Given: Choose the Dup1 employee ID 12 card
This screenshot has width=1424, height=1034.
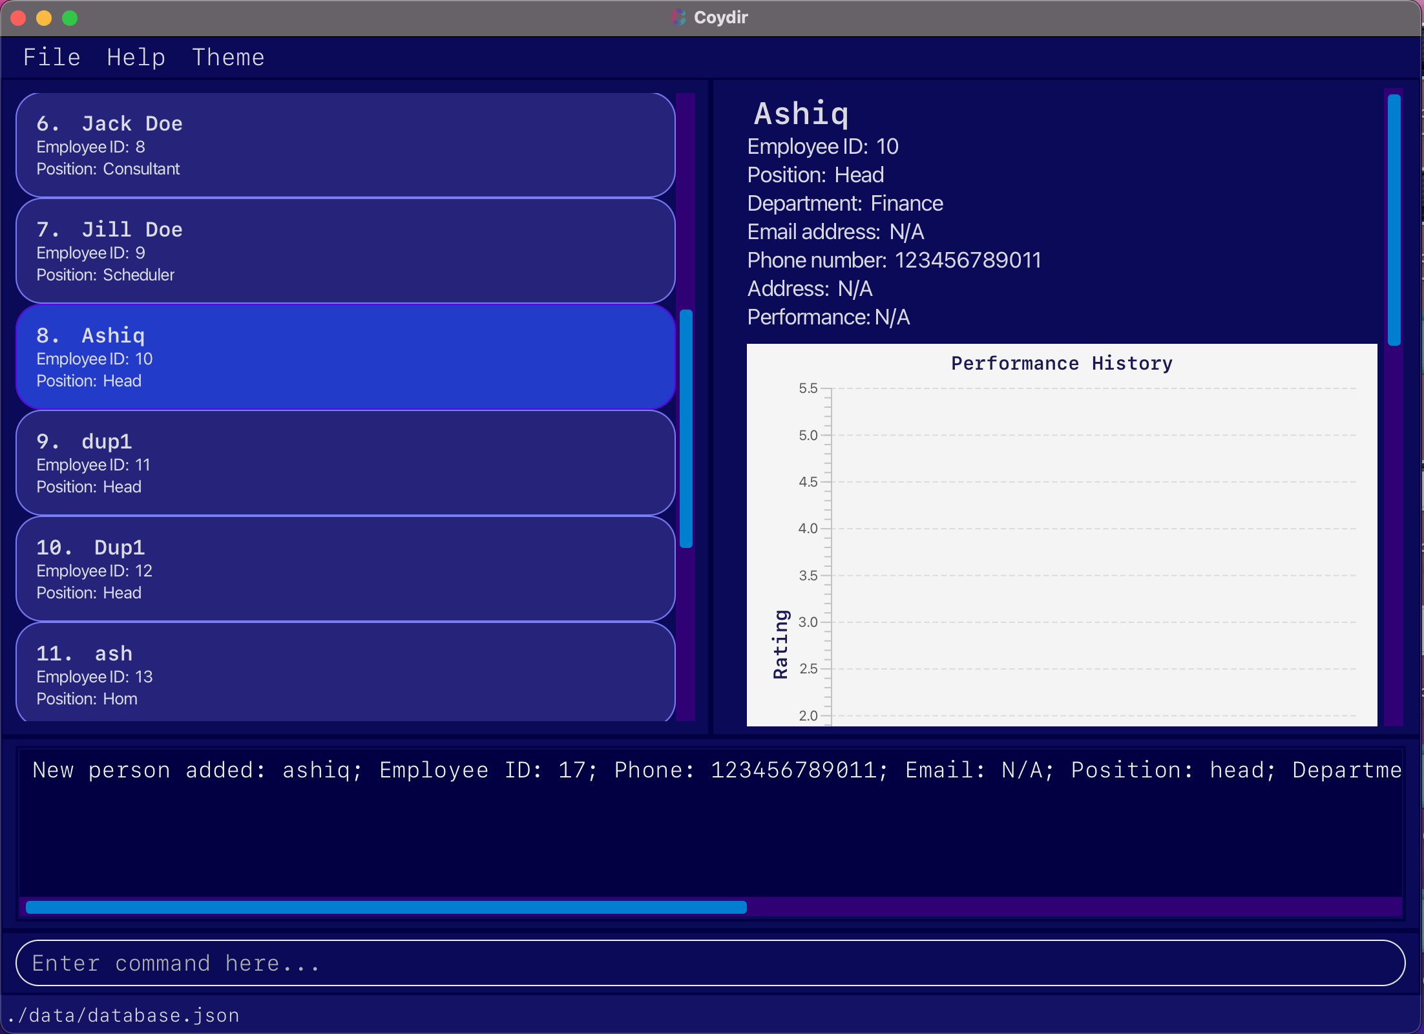Looking at the screenshot, I should click(x=345, y=569).
